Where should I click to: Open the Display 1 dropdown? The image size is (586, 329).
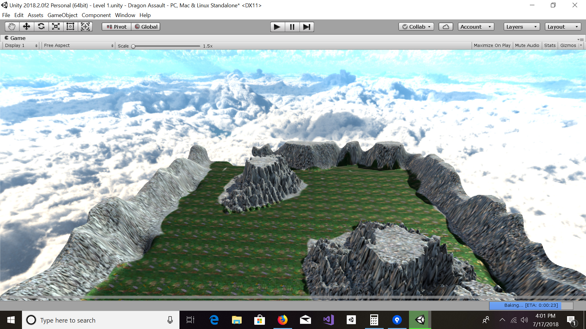pyautogui.click(x=21, y=45)
